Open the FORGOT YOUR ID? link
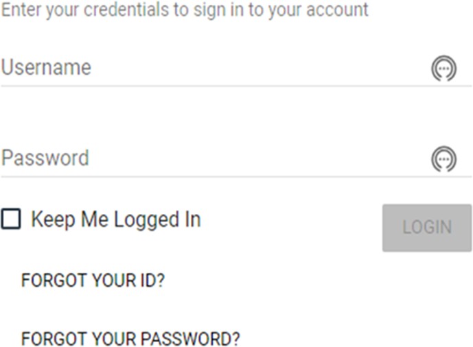The width and height of the screenshot is (473, 347). 93,280
